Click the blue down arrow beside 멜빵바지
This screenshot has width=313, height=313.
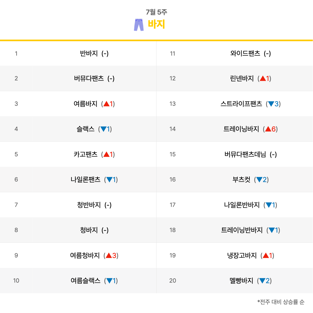pyautogui.click(x=262, y=281)
